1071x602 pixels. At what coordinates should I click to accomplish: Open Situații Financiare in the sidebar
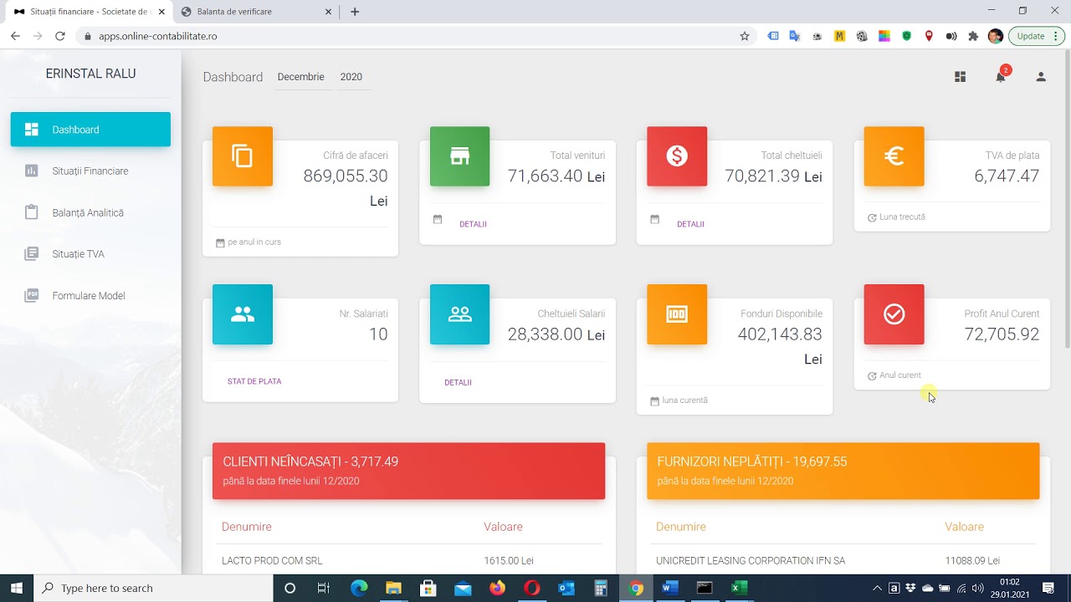coord(90,171)
